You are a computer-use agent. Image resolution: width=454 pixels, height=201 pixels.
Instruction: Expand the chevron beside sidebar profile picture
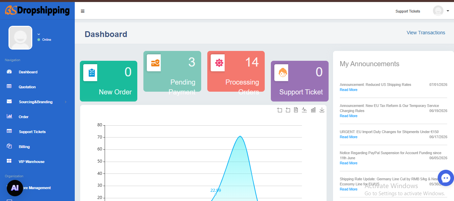[x=39, y=34]
